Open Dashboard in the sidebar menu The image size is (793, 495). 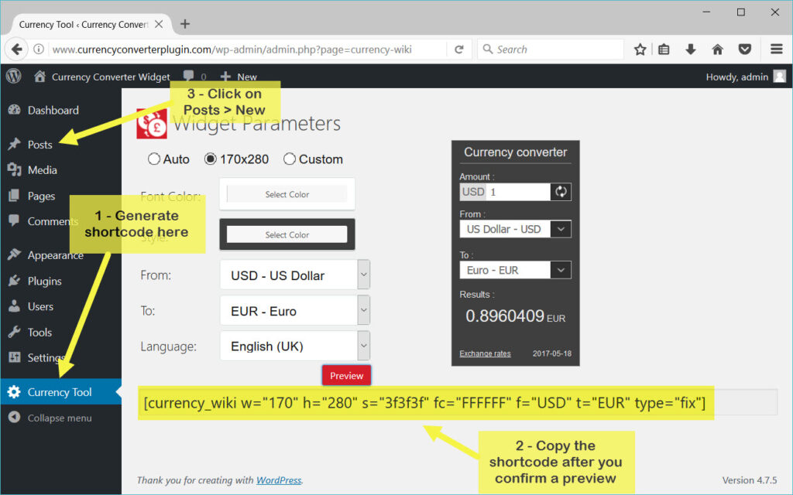(x=53, y=110)
